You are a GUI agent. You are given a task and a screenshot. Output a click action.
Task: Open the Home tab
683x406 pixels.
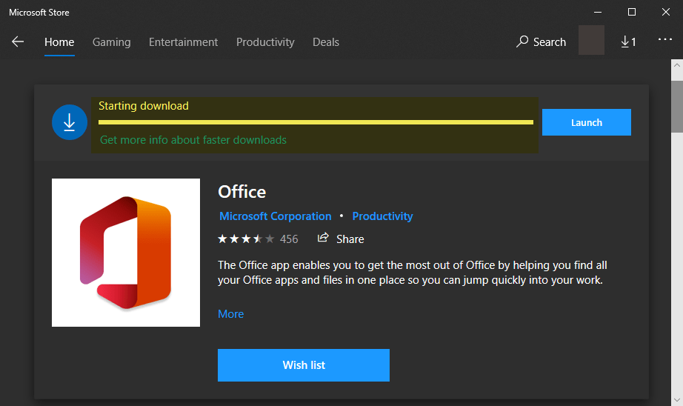coord(59,41)
